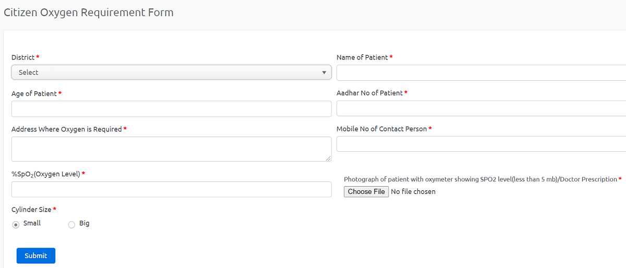Click the Citizen Oxygen Requirement Form heading
626x268 pixels.
(x=89, y=13)
